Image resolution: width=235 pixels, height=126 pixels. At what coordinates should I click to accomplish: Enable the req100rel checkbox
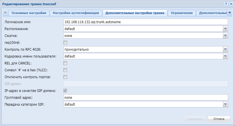[x=65, y=42]
